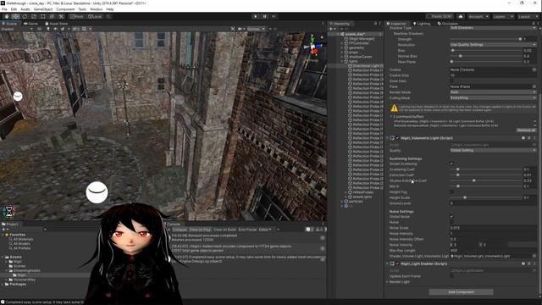The height and width of the screenshot is (305, 542).
Task: Click the Play button
Action: 256,17
